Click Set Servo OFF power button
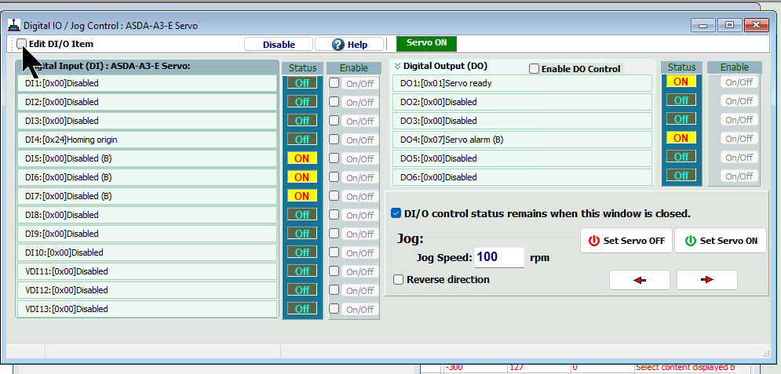The width and height of the screenshot is (781, 374). click(x=626, y=241)
